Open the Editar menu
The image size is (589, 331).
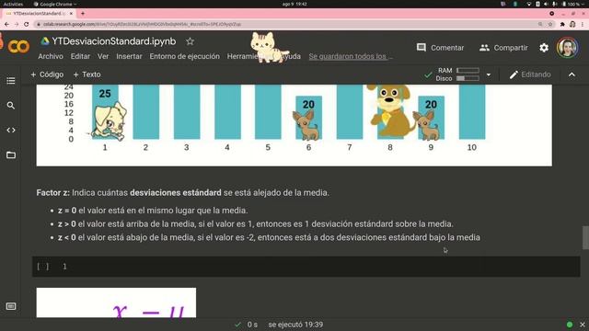(80, 56)
